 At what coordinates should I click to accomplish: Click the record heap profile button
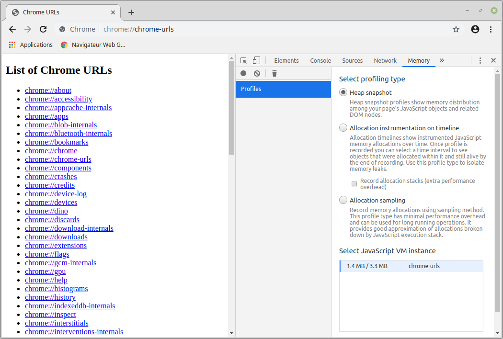(x=243, y=73)
